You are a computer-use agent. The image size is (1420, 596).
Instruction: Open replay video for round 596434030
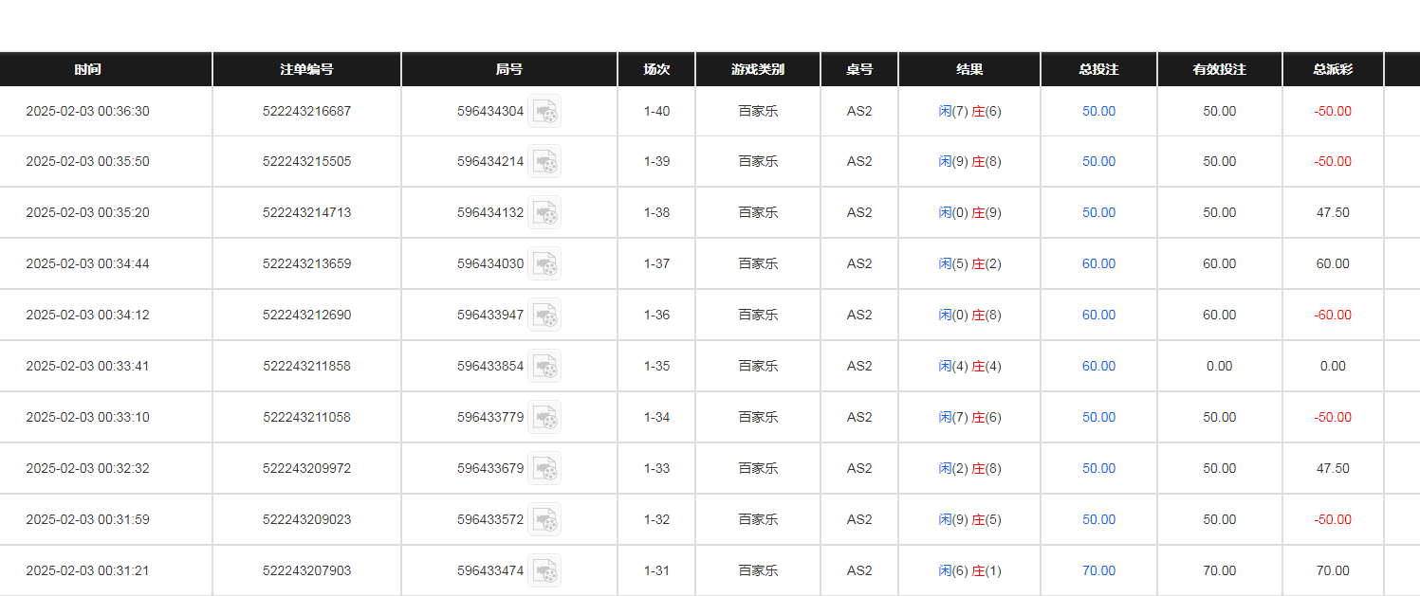[x=544, y=264]
